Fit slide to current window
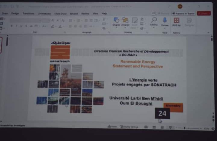 (x=213, y=128)
